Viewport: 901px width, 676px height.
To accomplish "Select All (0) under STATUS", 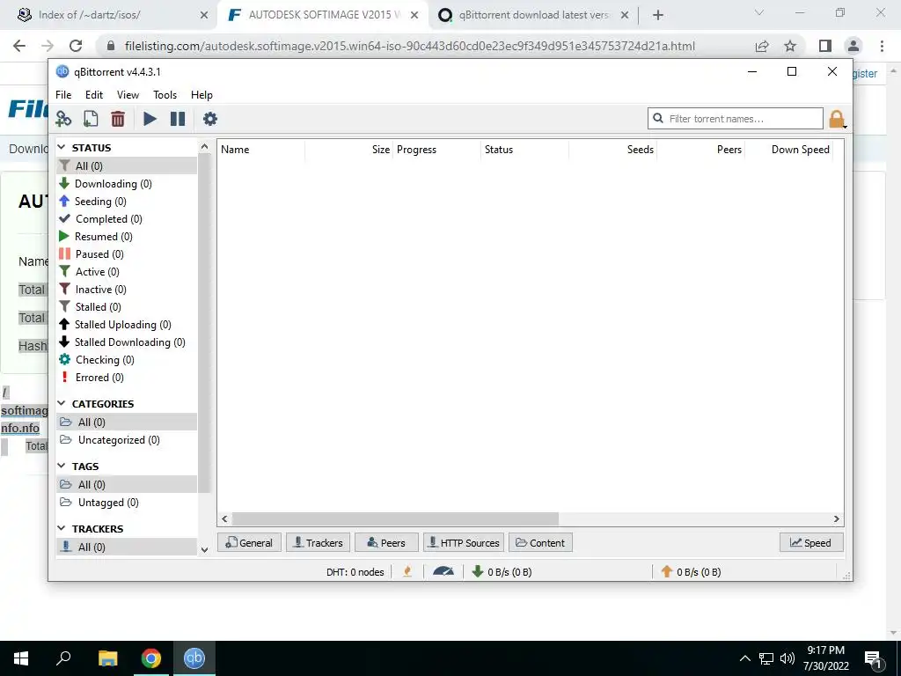I will (127, 166).
